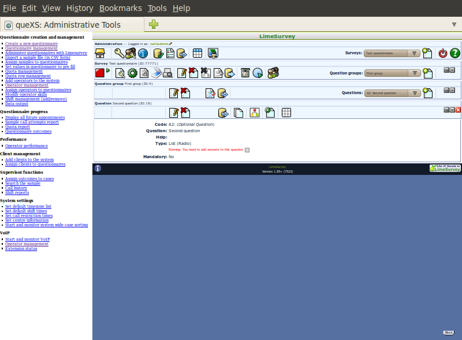
Task: Minimize the Question group panel
Action: (446, 90)
